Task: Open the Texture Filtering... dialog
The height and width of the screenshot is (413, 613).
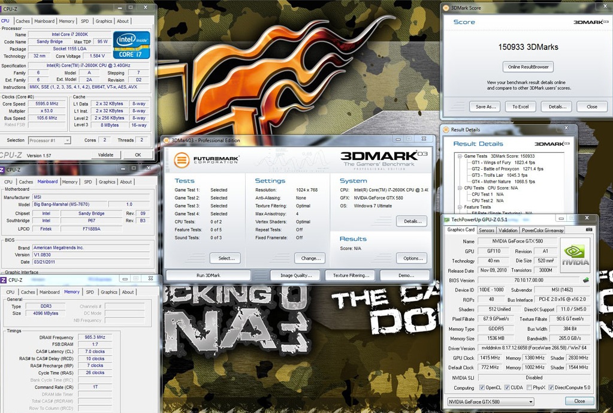Action: (351, 275)
